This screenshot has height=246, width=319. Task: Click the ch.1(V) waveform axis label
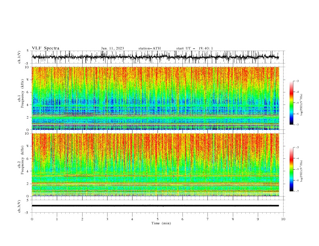point(19,57)
